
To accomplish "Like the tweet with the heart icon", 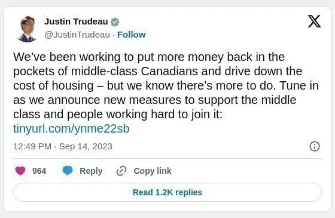I will (x=20, y=171).
